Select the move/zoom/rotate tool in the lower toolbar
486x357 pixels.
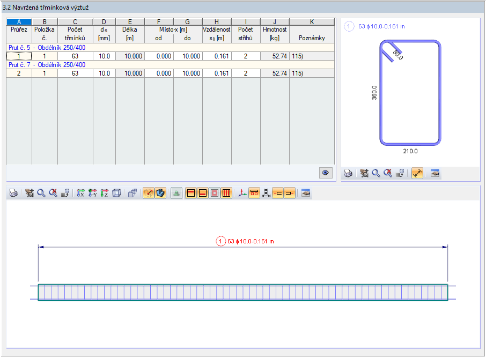coord(30,193)
